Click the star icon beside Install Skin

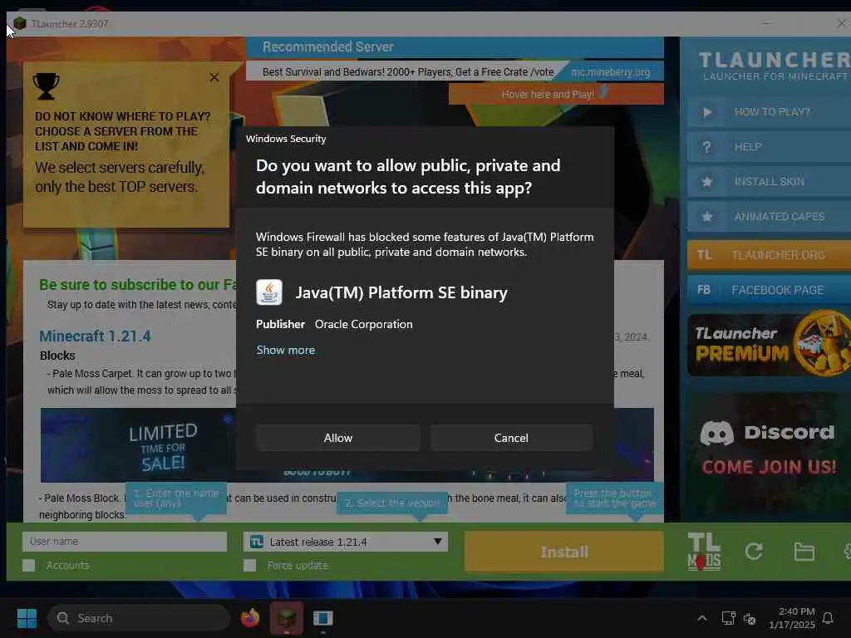706,182
